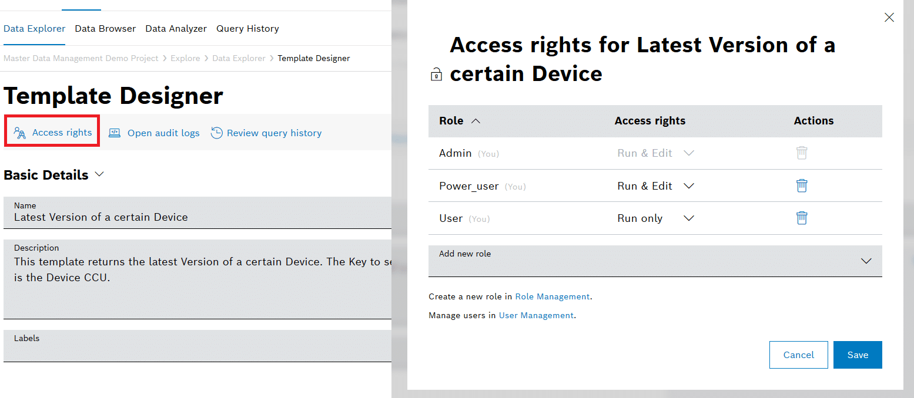Delete the User role with trash icon
Image resolution: width=914 pixels, height=398 pixels.
coord(802,218)
